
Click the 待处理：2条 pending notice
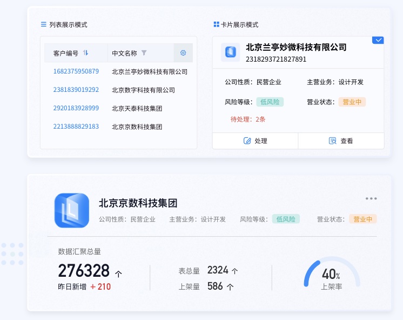pos(248,119)
